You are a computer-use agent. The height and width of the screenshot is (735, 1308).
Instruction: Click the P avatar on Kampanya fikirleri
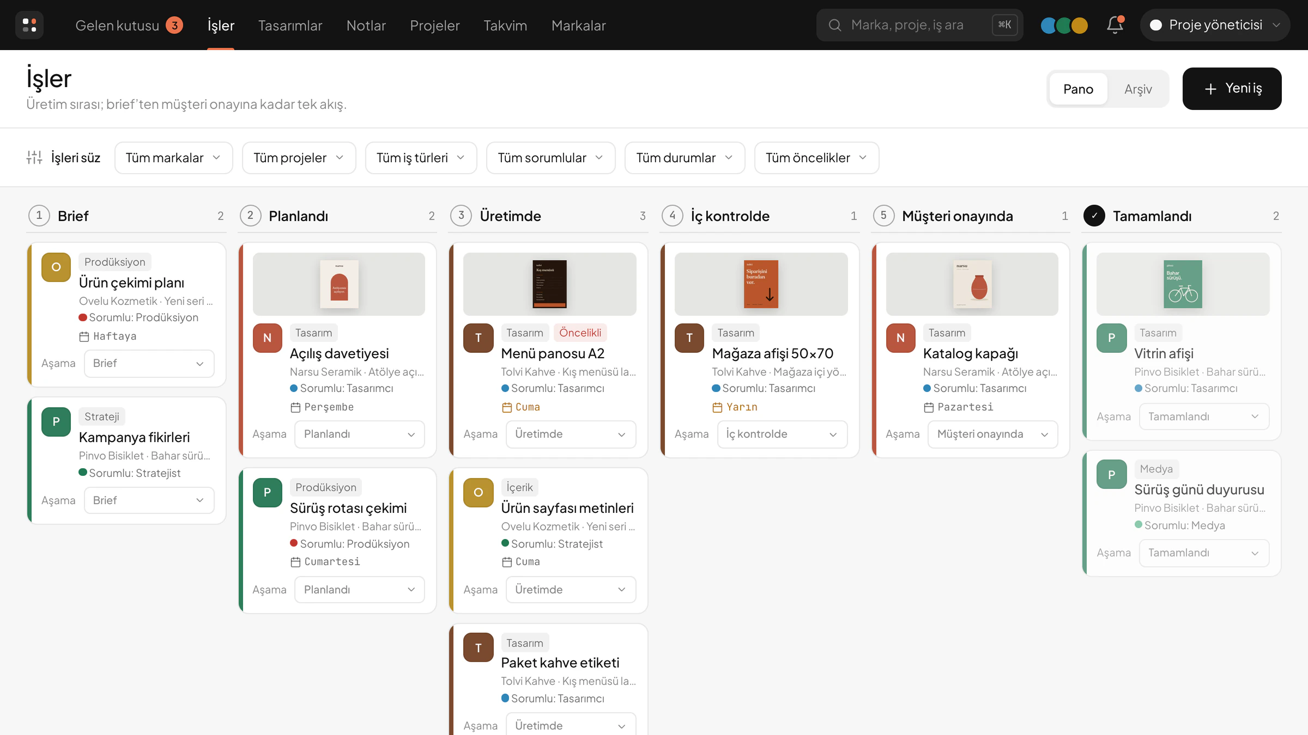pyautogui.click(x=56, y=422)
